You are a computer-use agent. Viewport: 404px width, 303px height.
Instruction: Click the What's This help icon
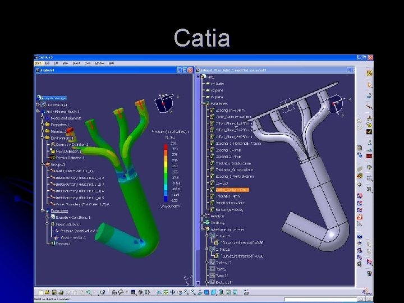[x=103, y=292]
